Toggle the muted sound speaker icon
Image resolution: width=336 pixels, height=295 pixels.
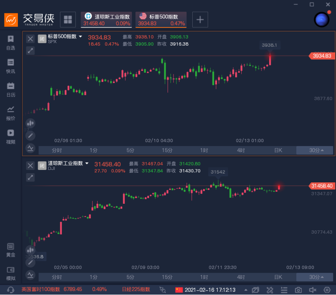click(x=313, y=290)
